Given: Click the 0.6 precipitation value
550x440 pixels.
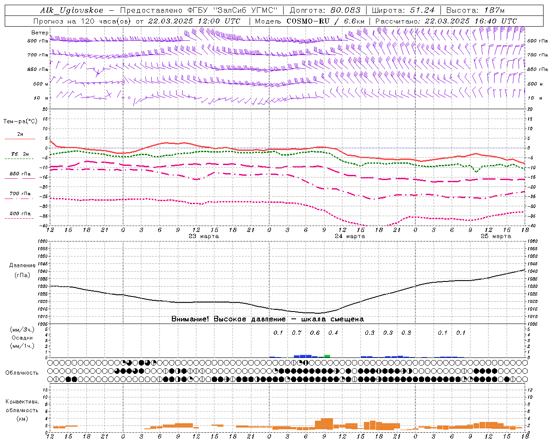Looking at the screenshot, I should [x=315, y=333].
